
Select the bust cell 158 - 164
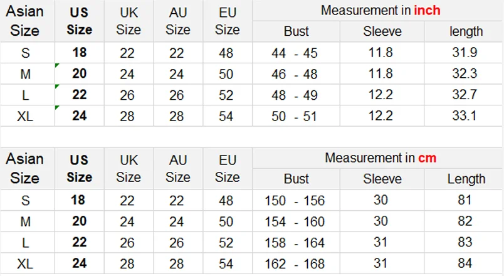click(295, 243)
